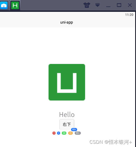The width and height of the screenshot is (136, 147).
Task: Click the CSDN @恒本银河+ watermark
Action: tap(111, 142)
